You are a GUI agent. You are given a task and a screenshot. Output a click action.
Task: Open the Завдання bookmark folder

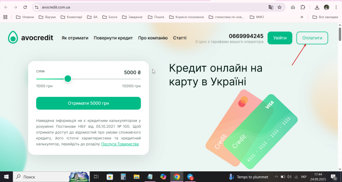(132, 17)
